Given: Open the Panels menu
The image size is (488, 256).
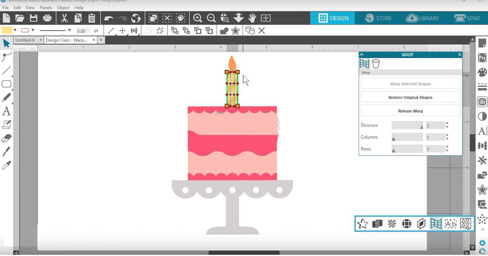Looking at the screenshot, I should (46, 8).
